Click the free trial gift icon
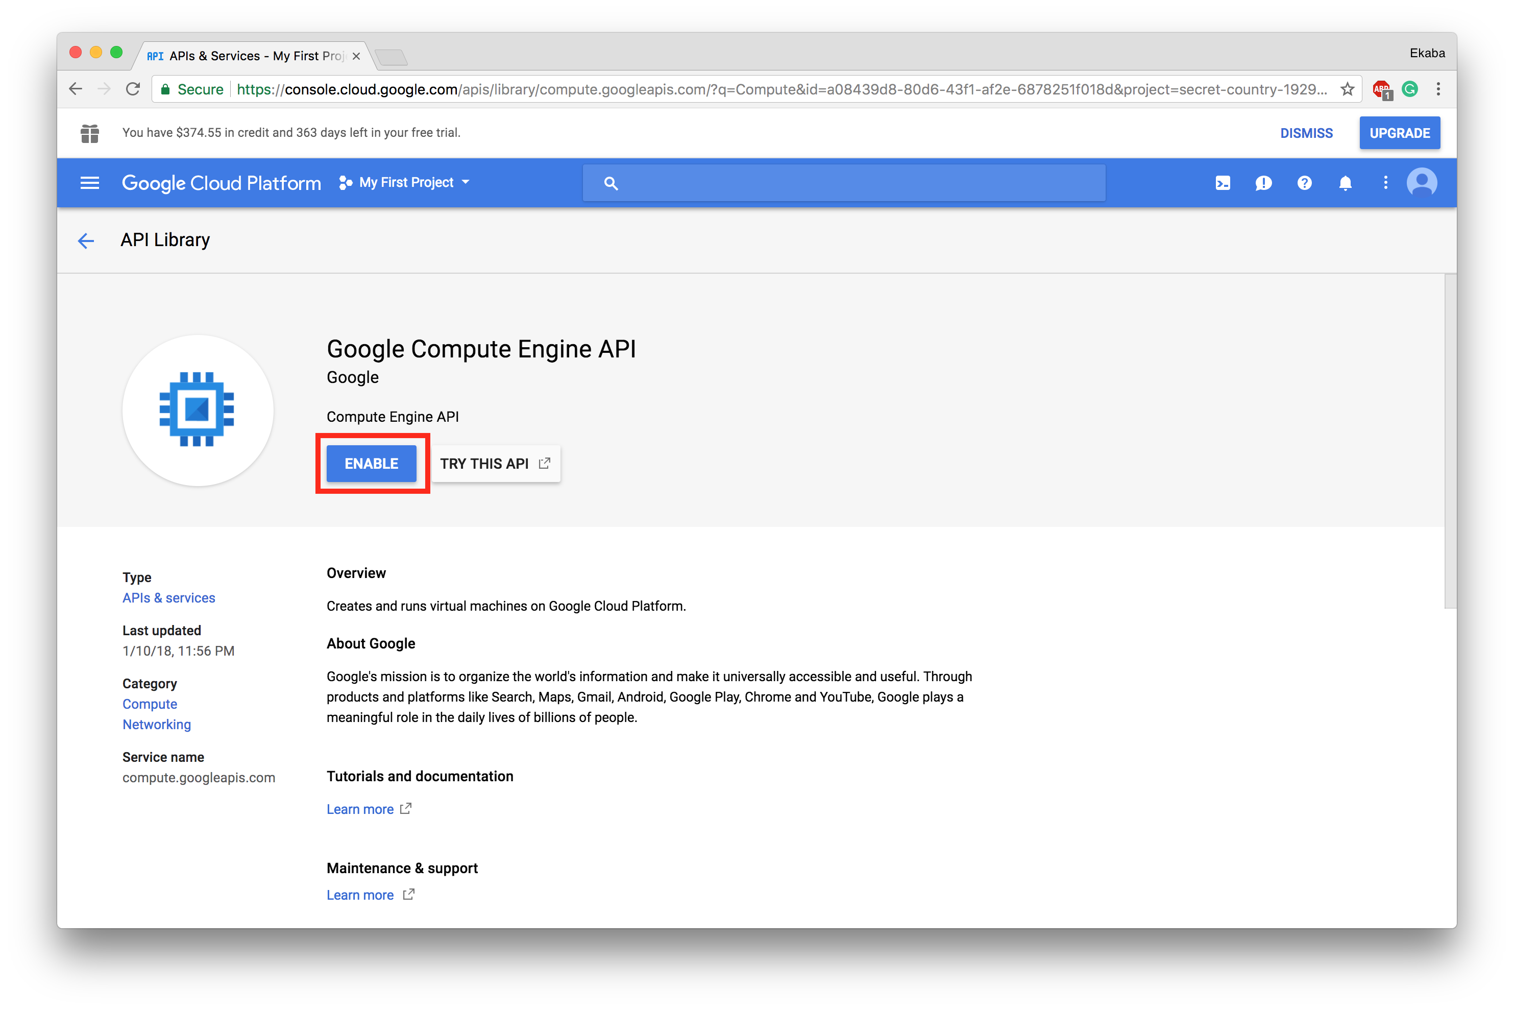1514x1010 pixels. [x=89, y=133]
